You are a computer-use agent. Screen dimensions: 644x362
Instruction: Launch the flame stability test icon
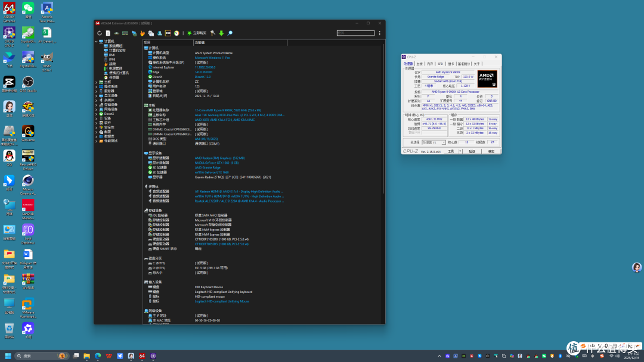click(143, 33)
